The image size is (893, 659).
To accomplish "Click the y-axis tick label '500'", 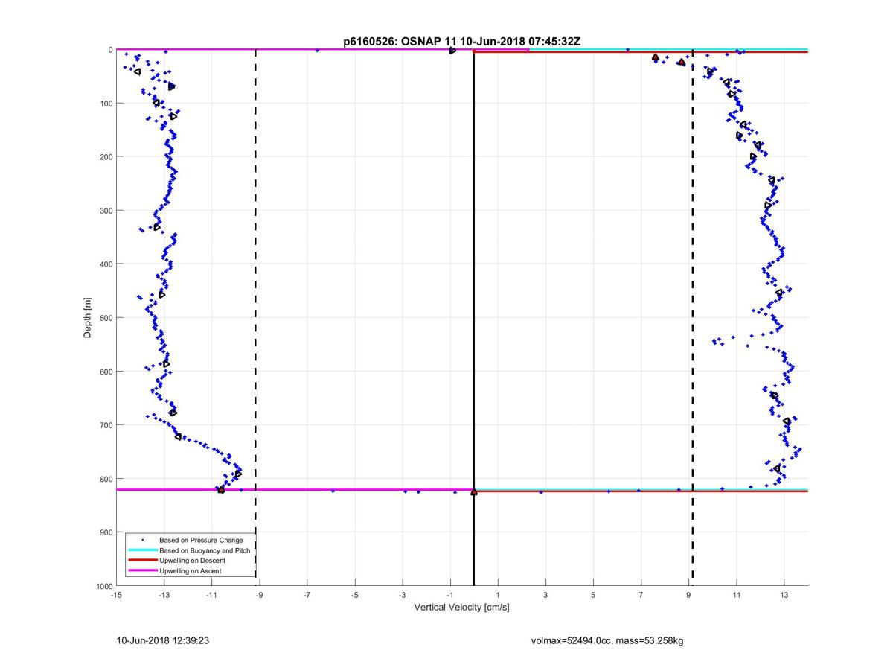I will coord(106,317).
